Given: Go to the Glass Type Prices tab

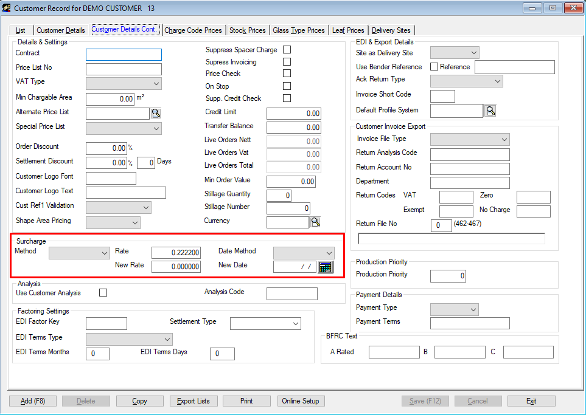Looking at the screenshot, I should pos(298,30).
